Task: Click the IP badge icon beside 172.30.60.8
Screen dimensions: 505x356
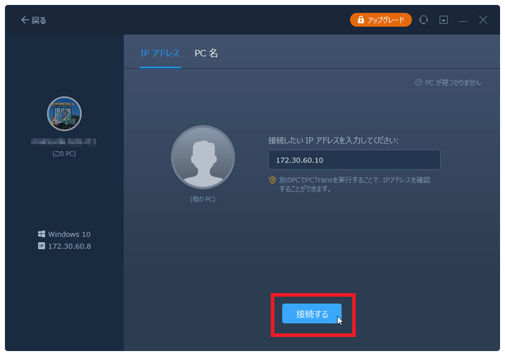Action: pyautogui.click(x=42, y=246)
